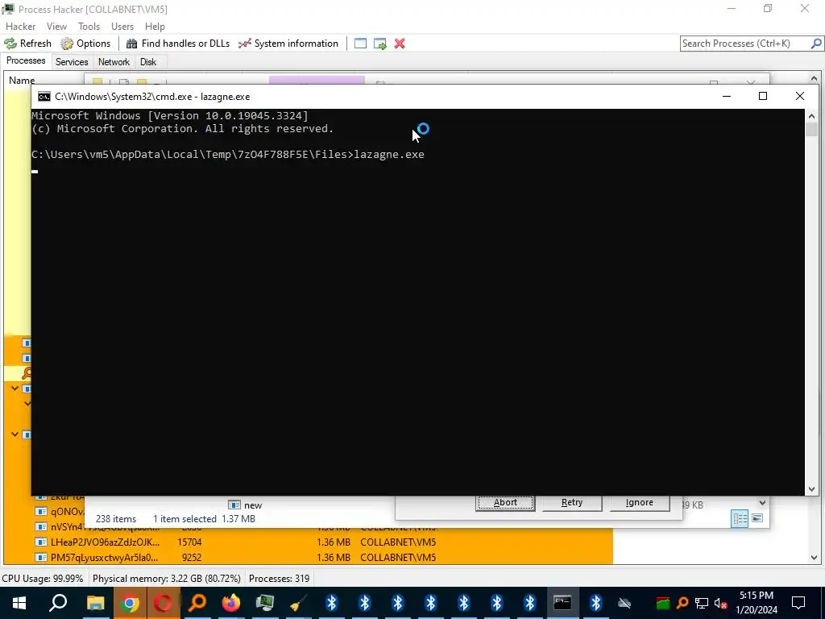Click icon next to 'new' file
825x619 pixels.
click(x=234, y=505)
